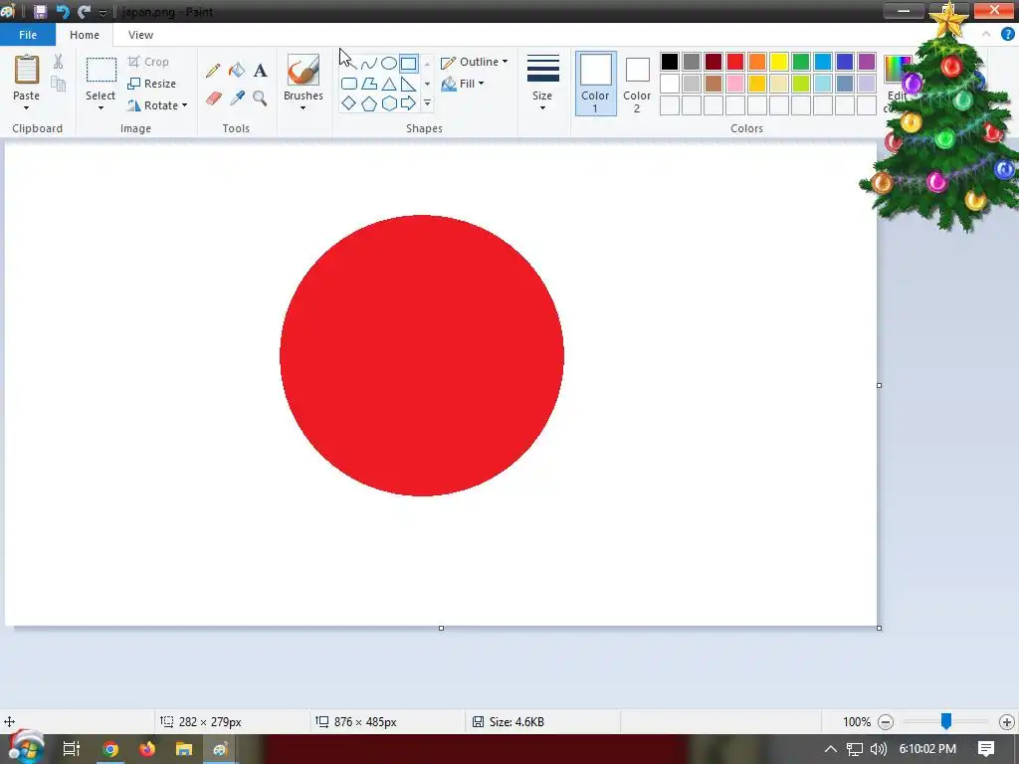Open the Customize Quick Access Toolbar dropdown
This screenshot has height=764, width=1019.
click(102, 12)
